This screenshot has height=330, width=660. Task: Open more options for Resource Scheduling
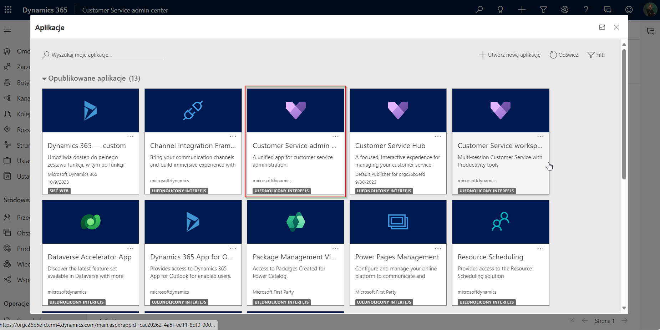[540, 248]
